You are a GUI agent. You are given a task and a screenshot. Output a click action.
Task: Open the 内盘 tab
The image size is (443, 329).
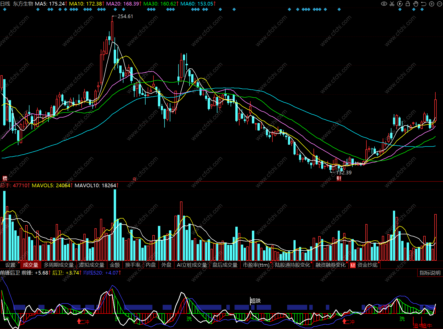pos(151,265)
